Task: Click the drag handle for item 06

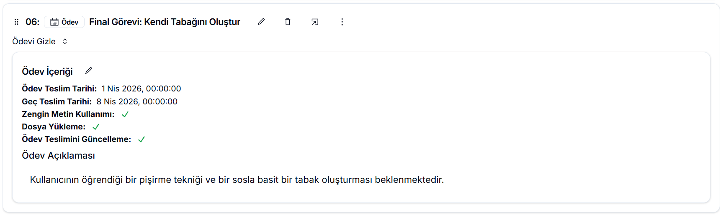Action: [x=16, y=22]
